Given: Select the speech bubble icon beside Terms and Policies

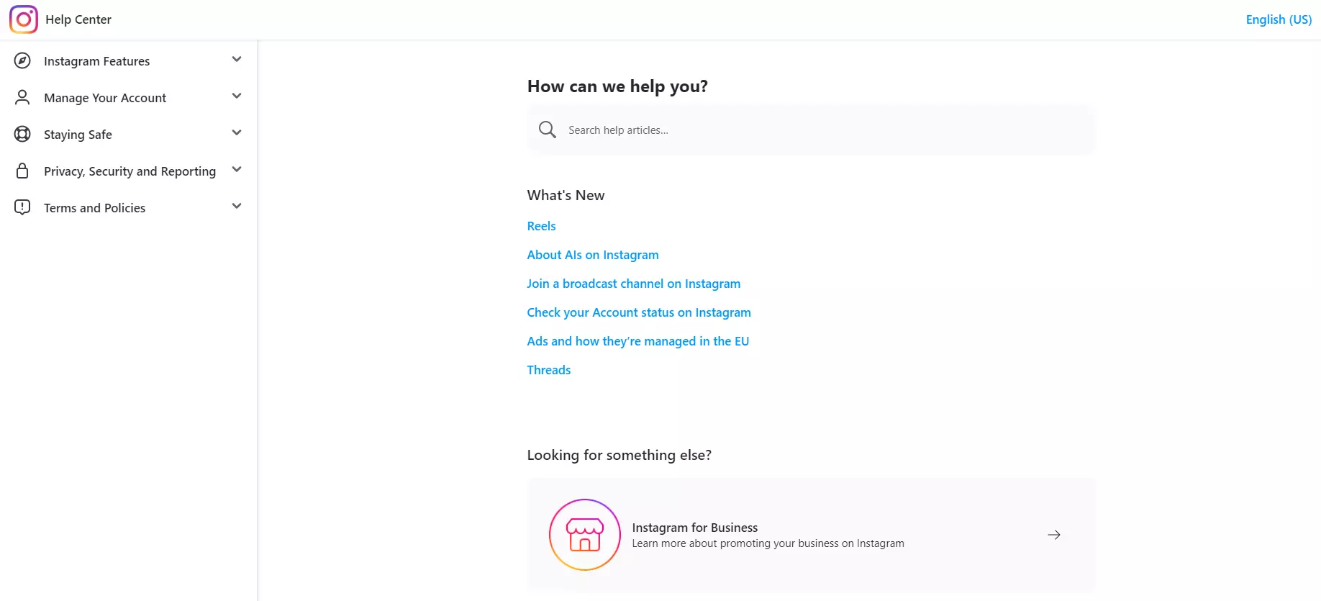Looking at the screenshot, I should pyautogui.click(x=22, y=207).
